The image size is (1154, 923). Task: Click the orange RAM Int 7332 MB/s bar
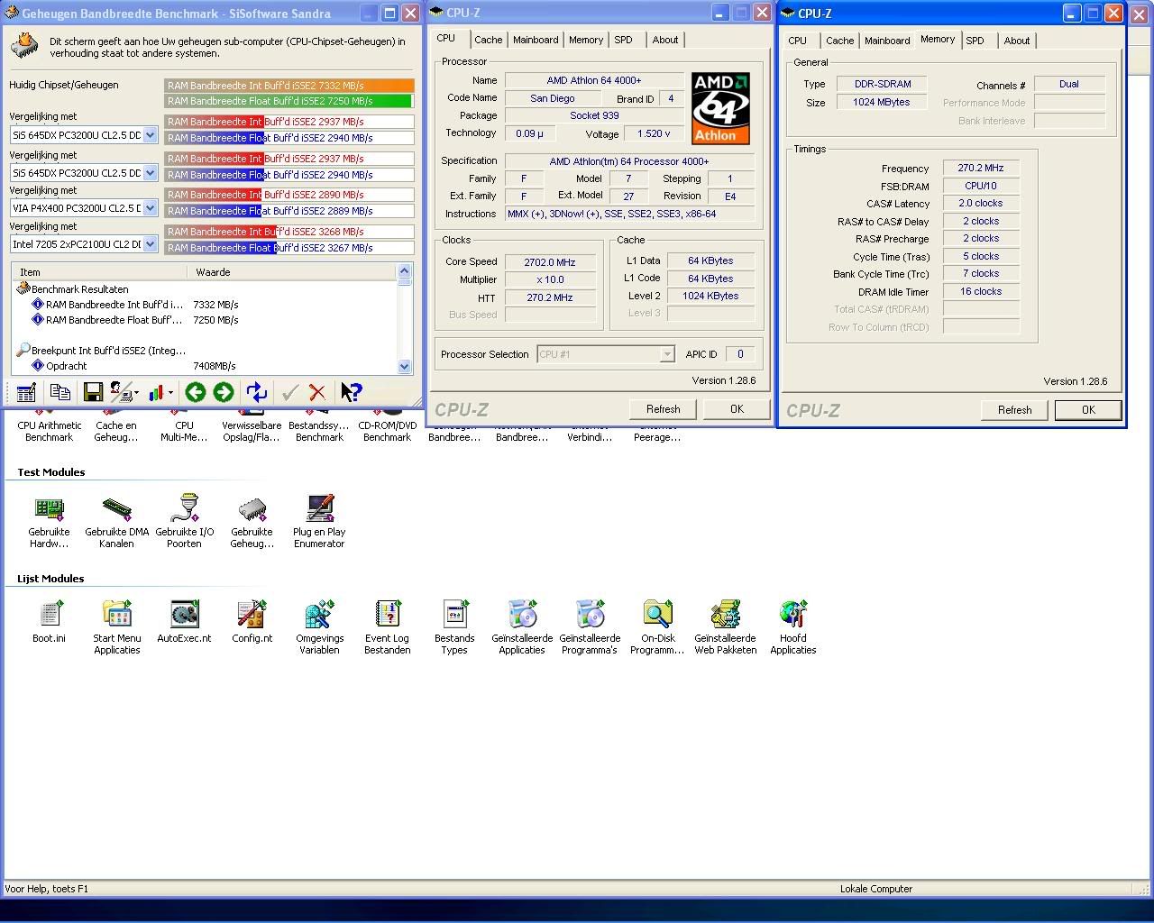pyautogui.click(x=289, y=86)
